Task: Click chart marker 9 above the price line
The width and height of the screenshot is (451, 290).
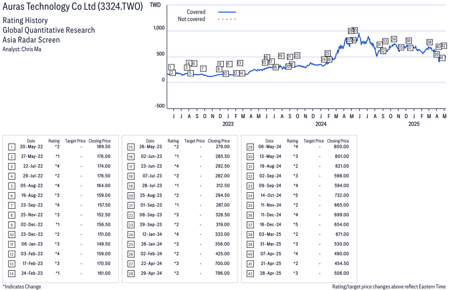Action: 220,64
